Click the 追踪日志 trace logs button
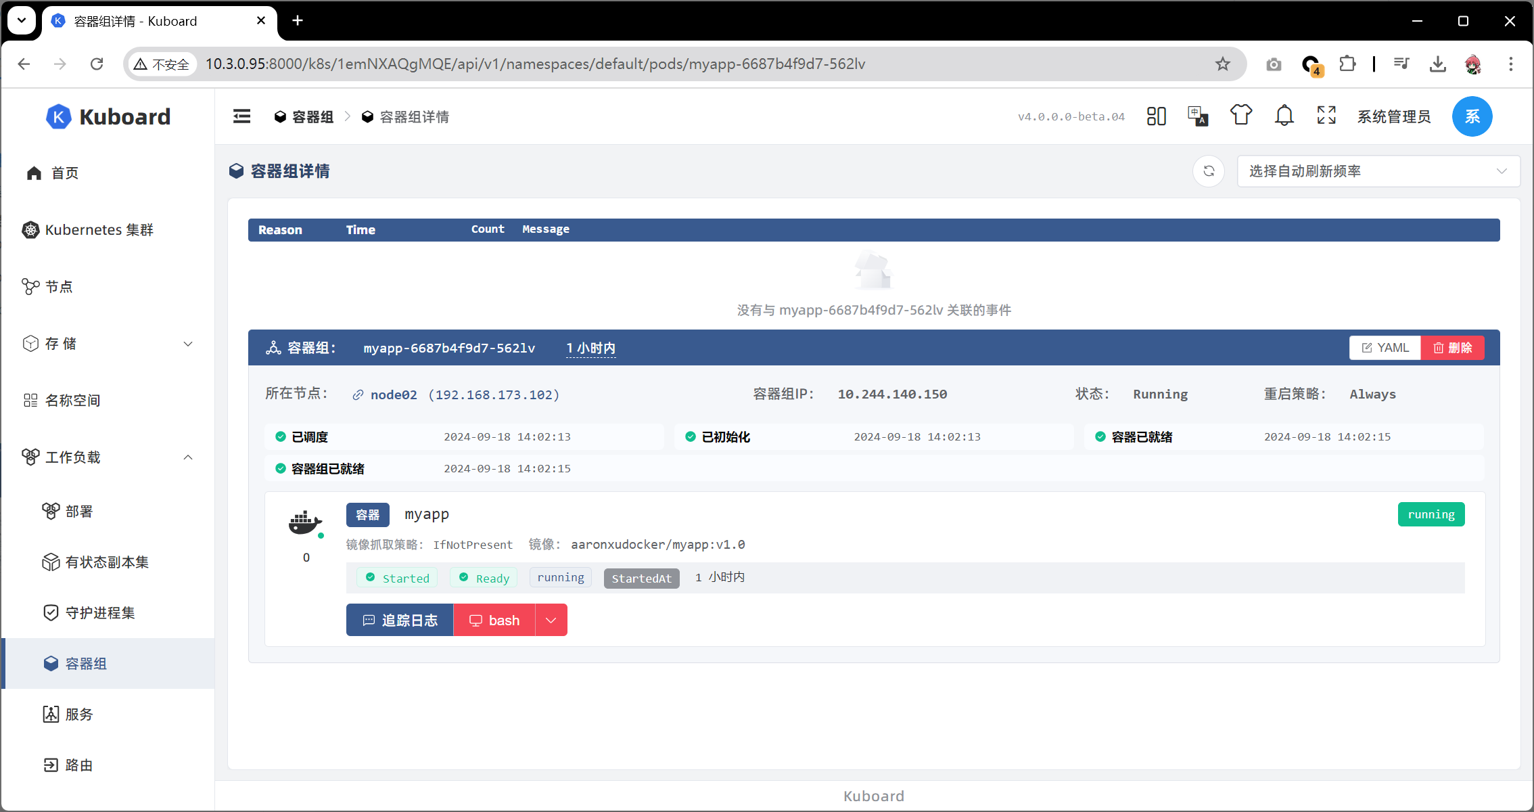The image size is (1534, 812). (x=400, y=621)
